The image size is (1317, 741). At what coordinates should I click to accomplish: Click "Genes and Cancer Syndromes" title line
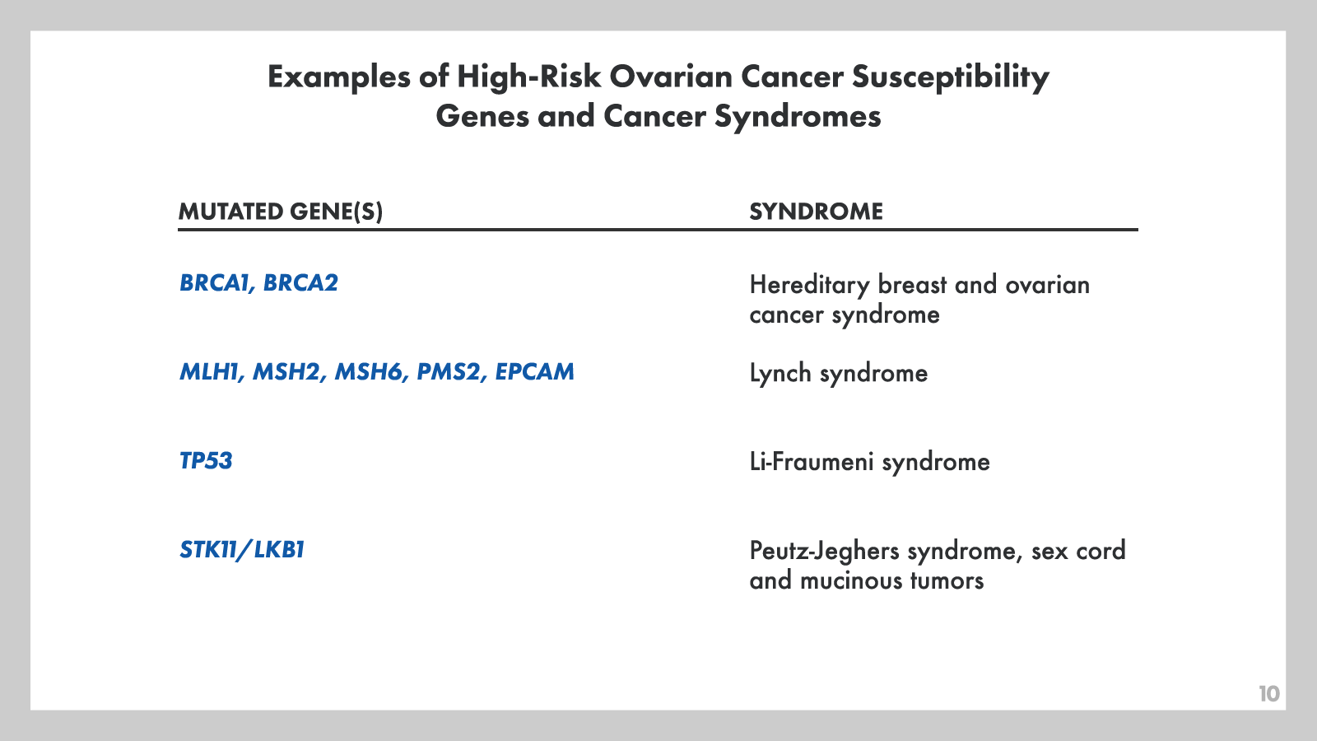click(x=658, y=116)
